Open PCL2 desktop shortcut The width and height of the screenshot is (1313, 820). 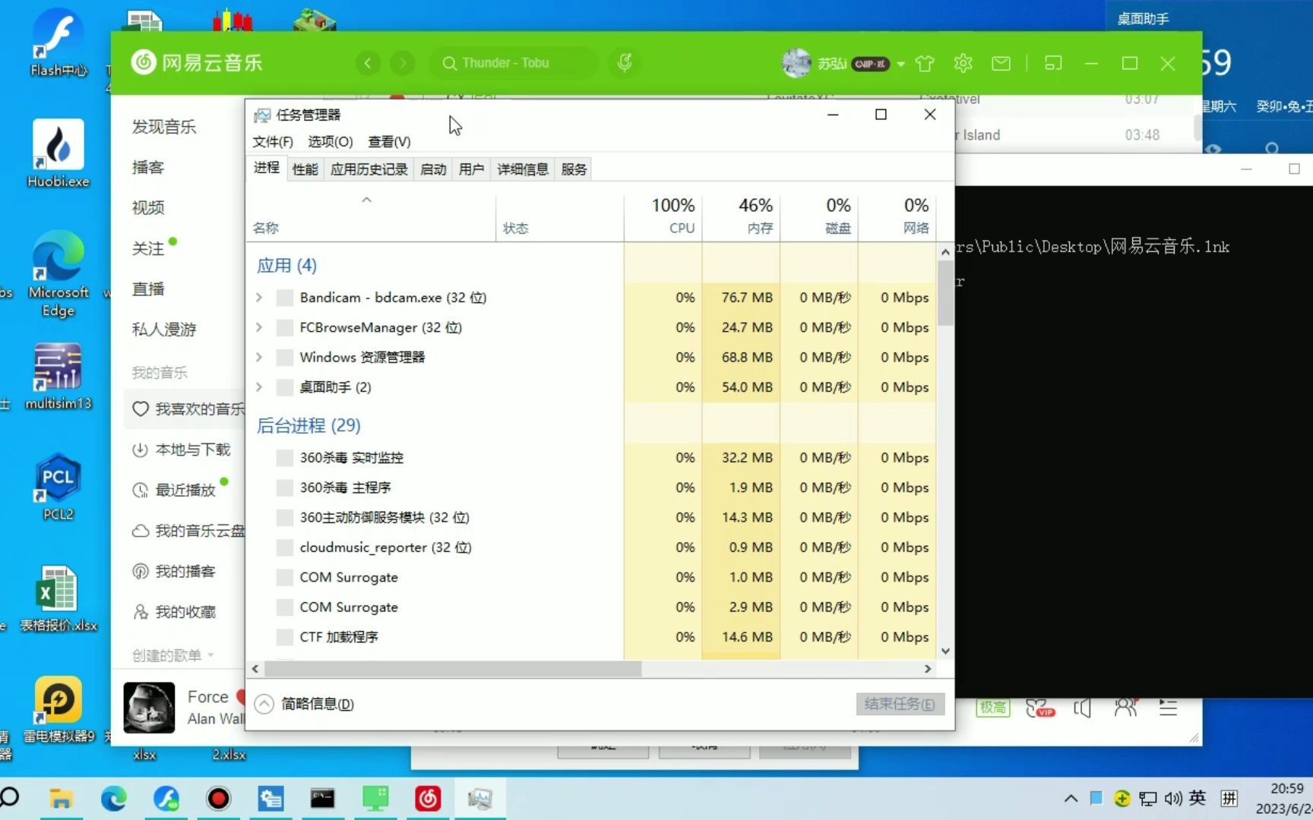pyautogui.click(x=59, y=487)
